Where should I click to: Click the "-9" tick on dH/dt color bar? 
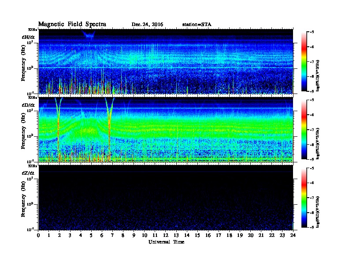[x=312, y=91]
